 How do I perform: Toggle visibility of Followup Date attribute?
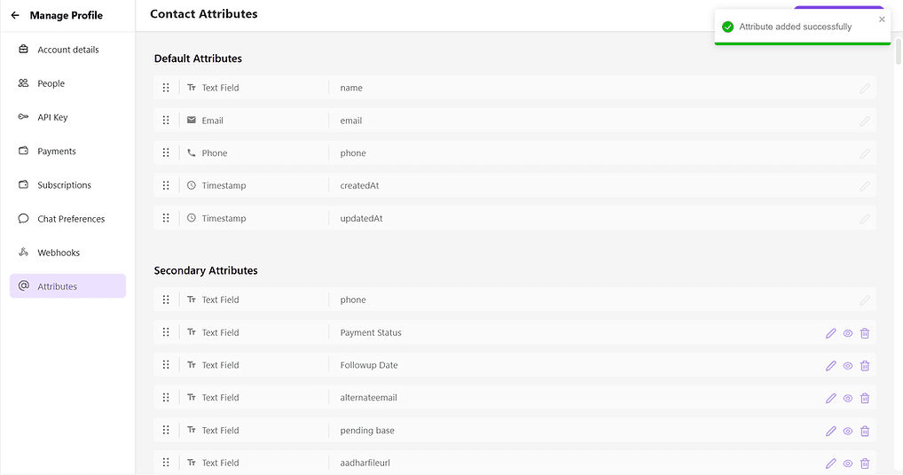(x=848, y=366)
